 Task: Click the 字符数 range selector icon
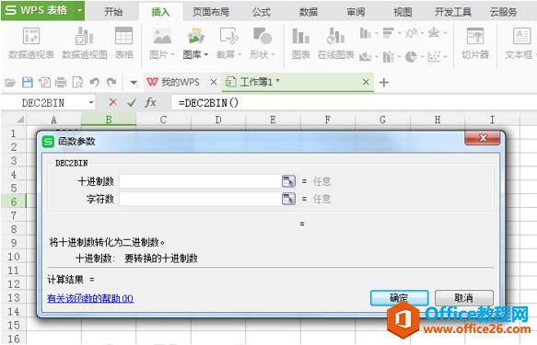[x=288, y=199]
